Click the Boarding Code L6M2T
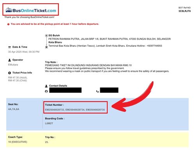195x156 pixels. (49, 123)
